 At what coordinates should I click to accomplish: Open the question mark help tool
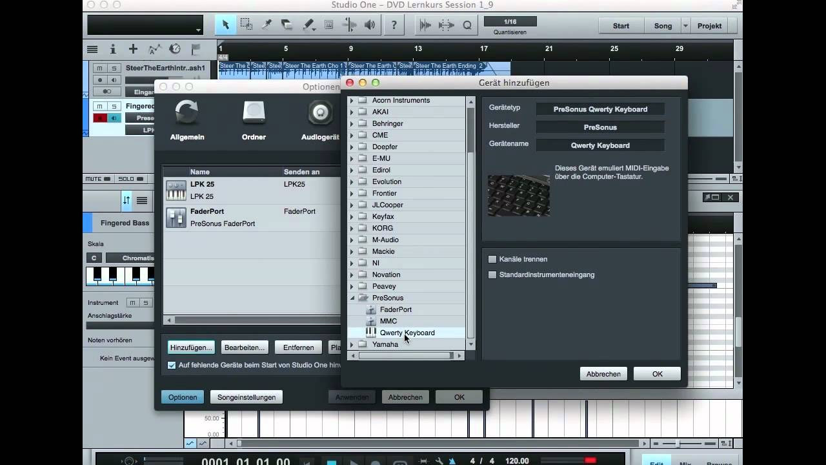(394, 25)
